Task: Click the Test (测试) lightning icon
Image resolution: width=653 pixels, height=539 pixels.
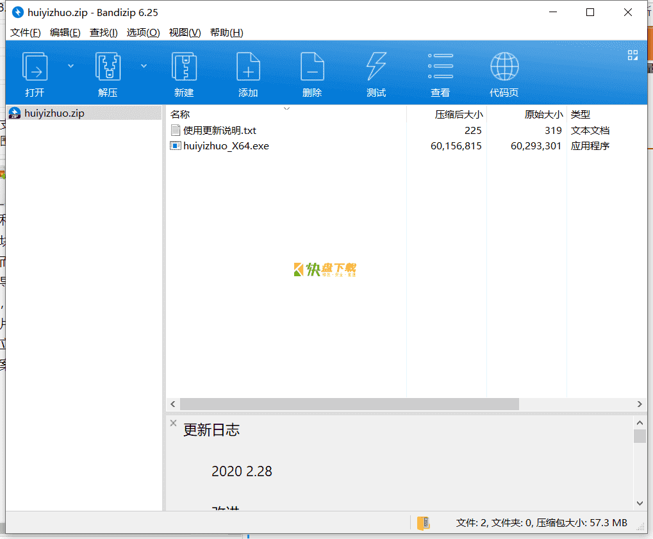Action: [376, 67]
